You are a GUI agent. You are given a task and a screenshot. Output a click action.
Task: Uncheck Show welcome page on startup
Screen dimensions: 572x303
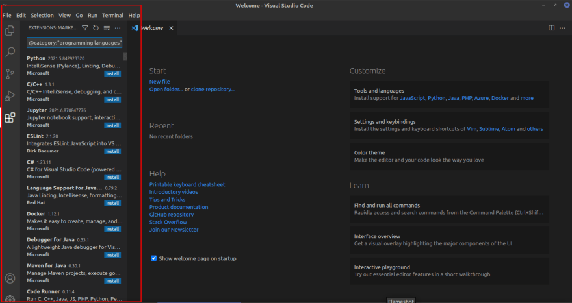[154, 258]
